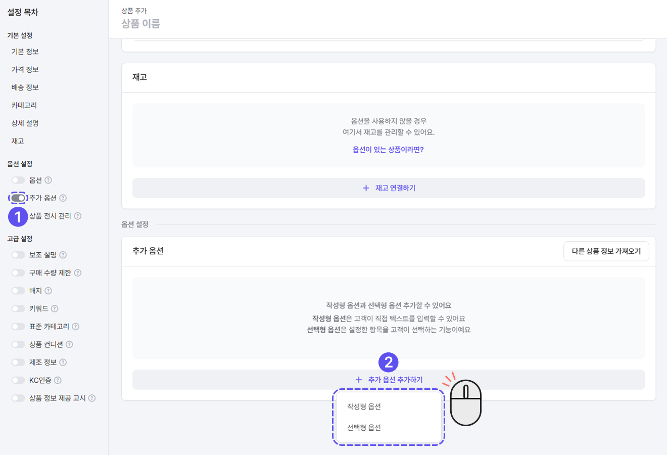This screenshot has width=667, height=455.
Task: Enable the 배지 toggle
Action: [x=18, y=291]
